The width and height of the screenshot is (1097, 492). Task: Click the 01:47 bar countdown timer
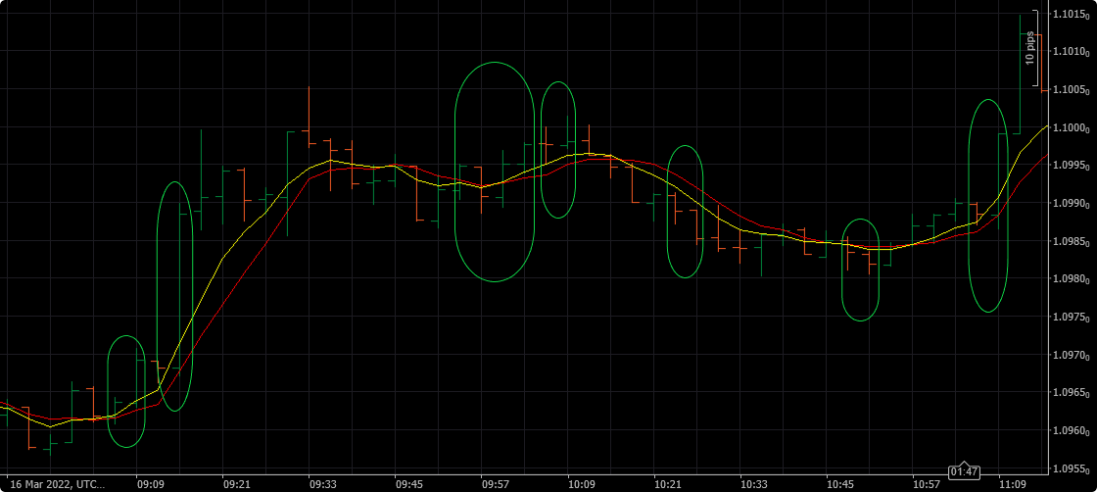click(x=964, y=471)
